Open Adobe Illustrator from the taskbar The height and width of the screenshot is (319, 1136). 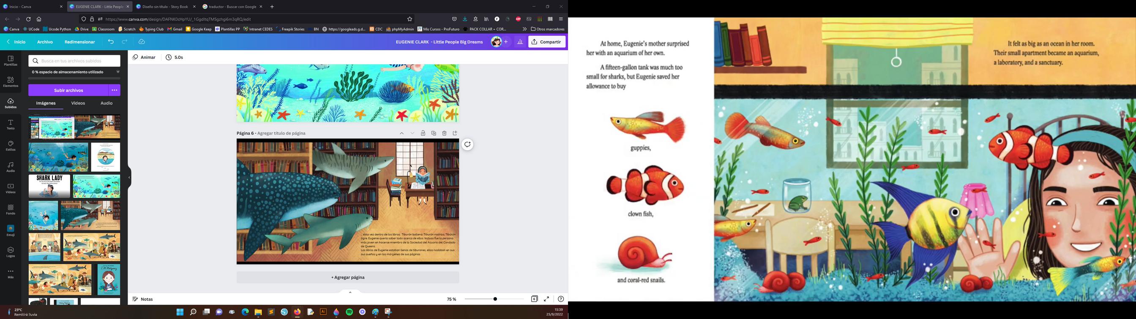click(x=323, y=312)
